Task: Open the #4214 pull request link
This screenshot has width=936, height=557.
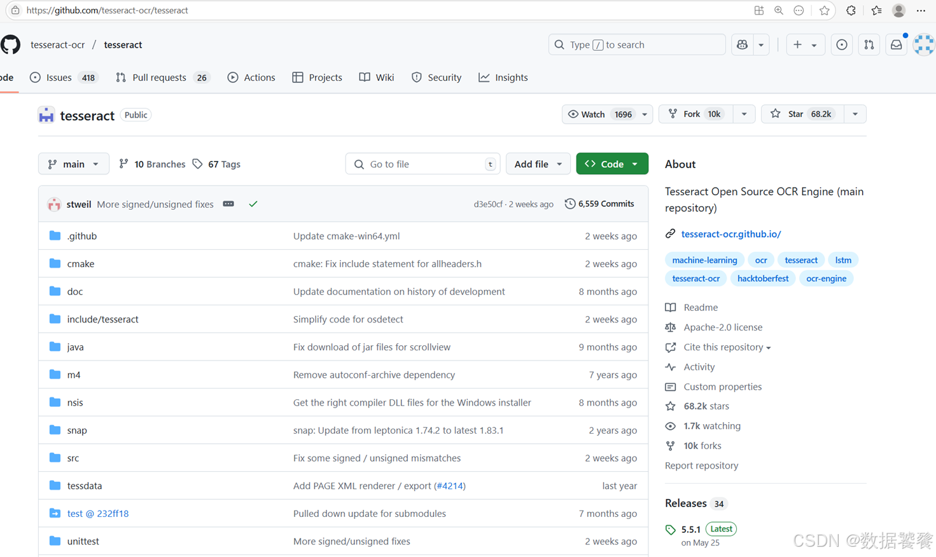Action: pyautogui.click(x=450, y=486)
